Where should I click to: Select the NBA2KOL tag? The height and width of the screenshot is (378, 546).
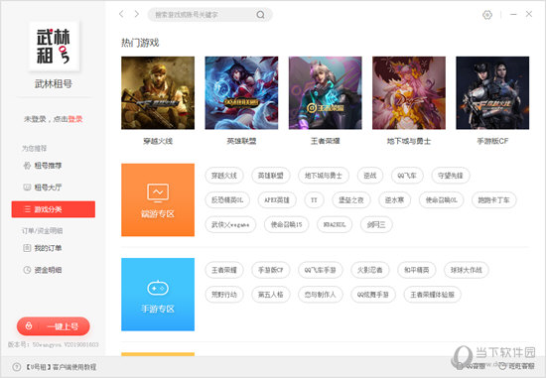[x=335, y=225]
